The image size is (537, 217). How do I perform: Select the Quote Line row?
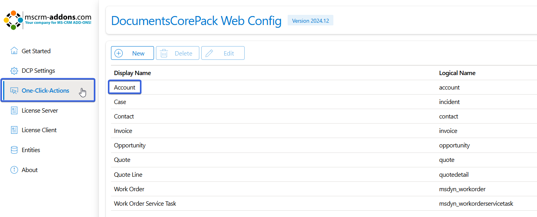tap(128, 175)
